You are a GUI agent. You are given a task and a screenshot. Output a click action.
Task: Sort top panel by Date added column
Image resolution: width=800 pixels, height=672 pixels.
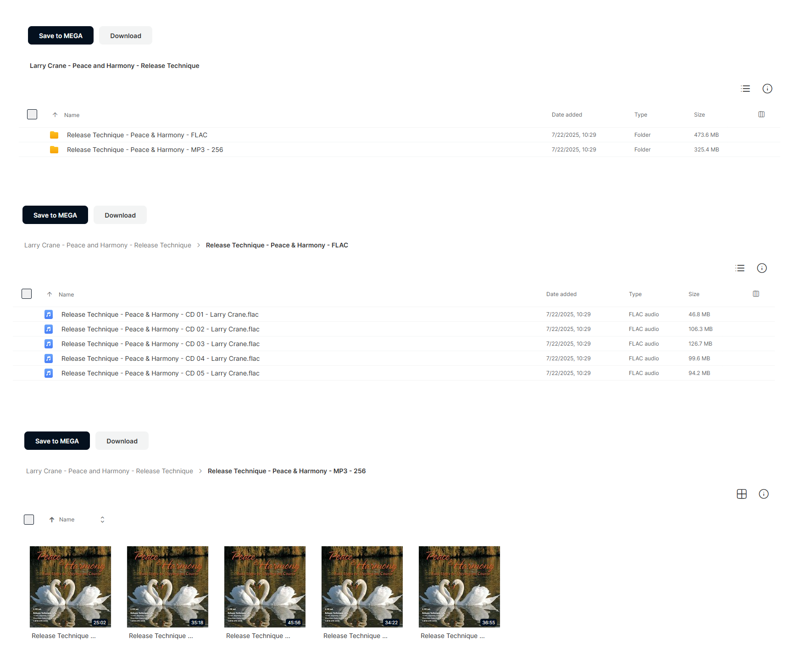(x=567, y=115)
